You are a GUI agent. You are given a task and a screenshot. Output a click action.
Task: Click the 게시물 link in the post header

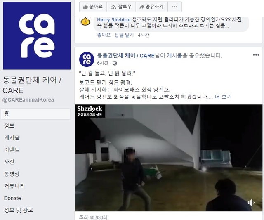click(x=174, y=55)
